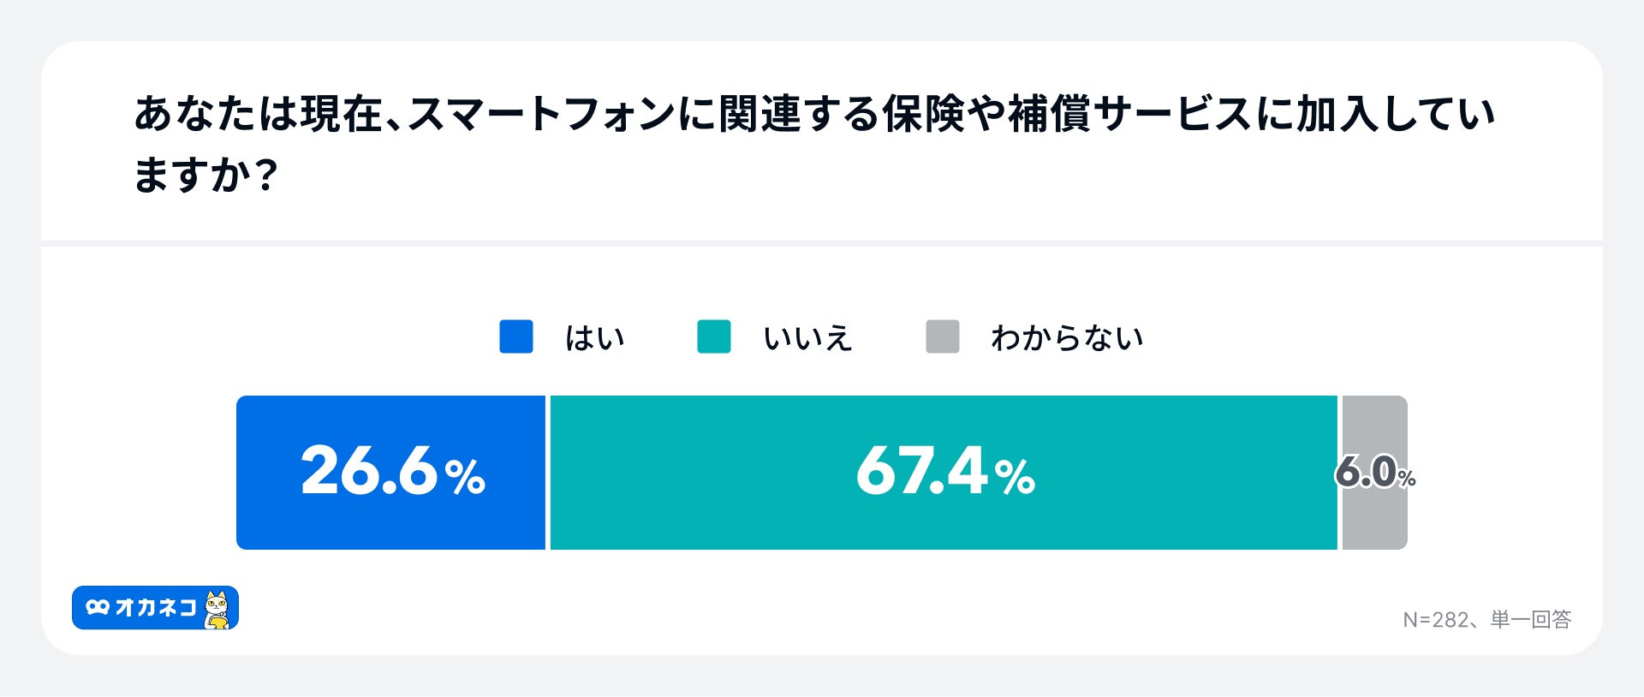This screenshot has height=697, width=1644.
Task: Click the N=282 sample size note
Action: pyautogui.click(x=1435, y=620)
